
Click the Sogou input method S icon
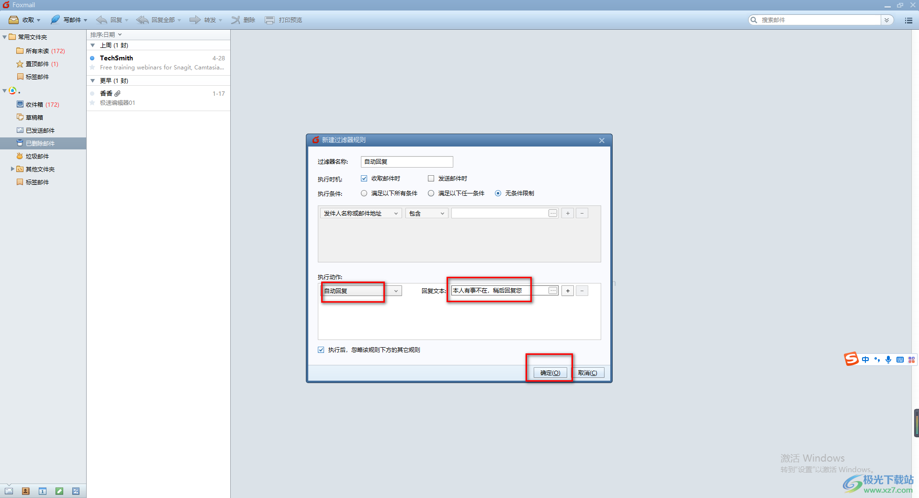click(x=851, y=359)
